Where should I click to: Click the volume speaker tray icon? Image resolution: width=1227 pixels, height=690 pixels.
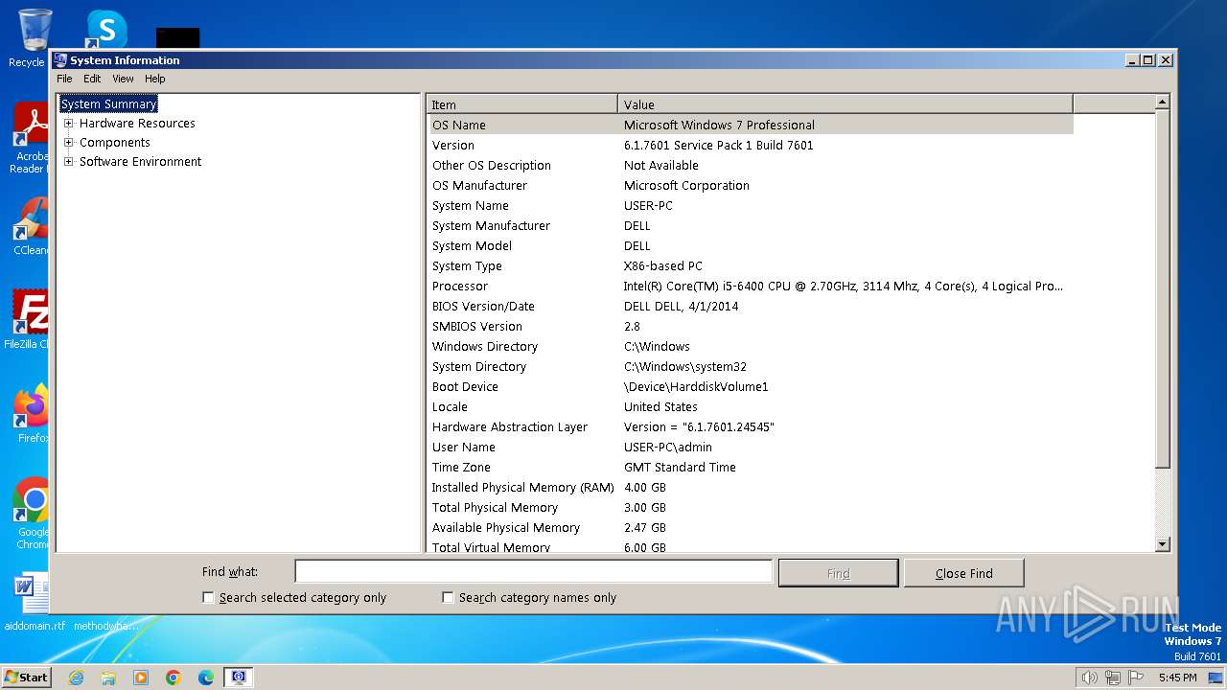tap(1089, 678)
